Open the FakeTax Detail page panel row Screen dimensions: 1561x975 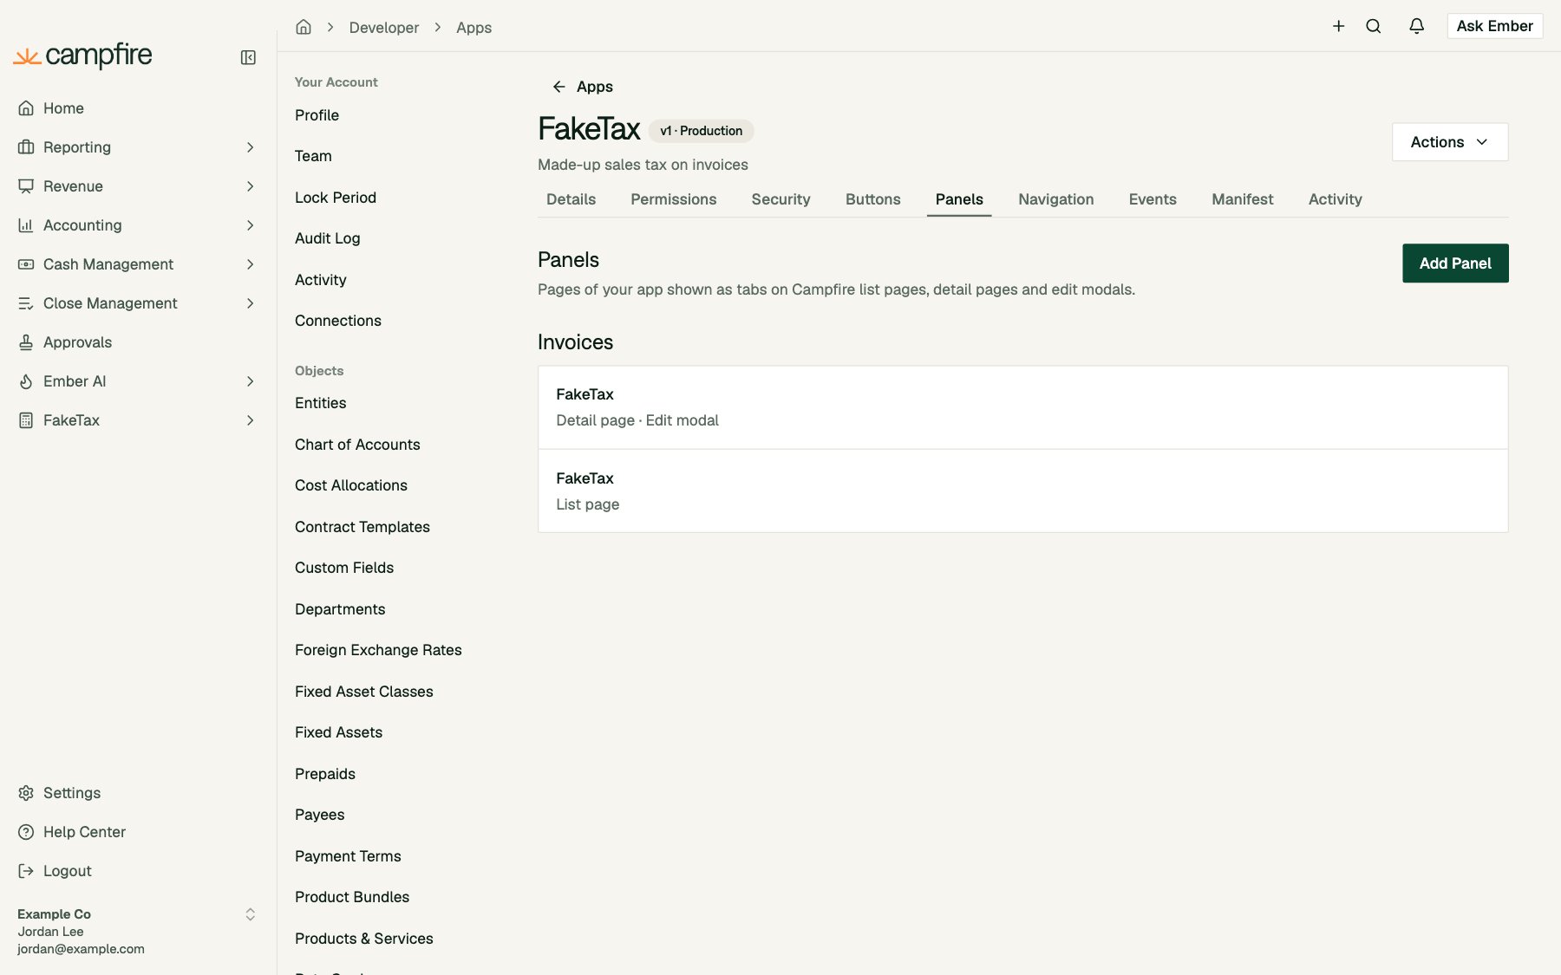click(1022, 407)
